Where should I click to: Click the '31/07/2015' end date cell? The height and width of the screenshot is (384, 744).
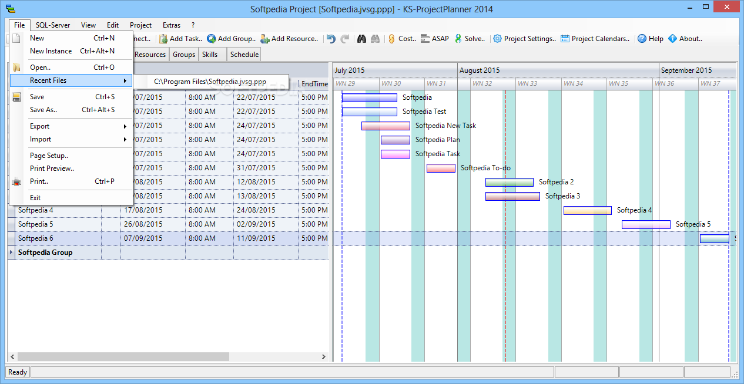coord(266,168)
